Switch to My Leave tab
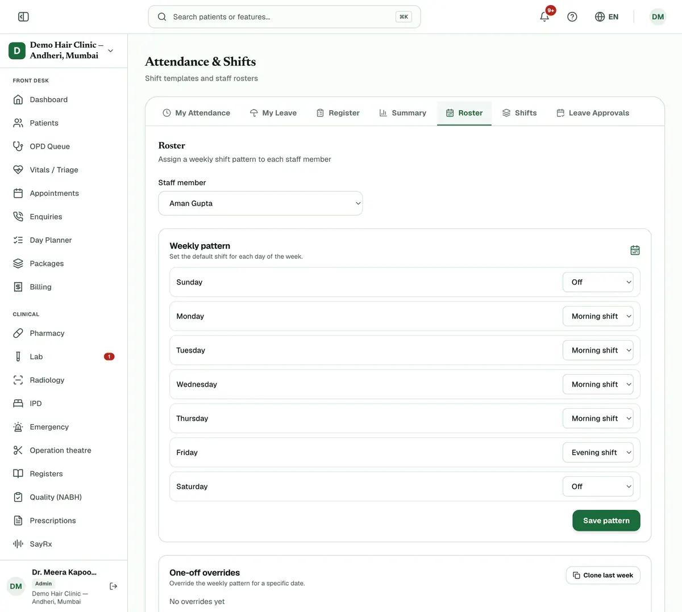Viewport: 682px width, 612px height. pos(273,113)
